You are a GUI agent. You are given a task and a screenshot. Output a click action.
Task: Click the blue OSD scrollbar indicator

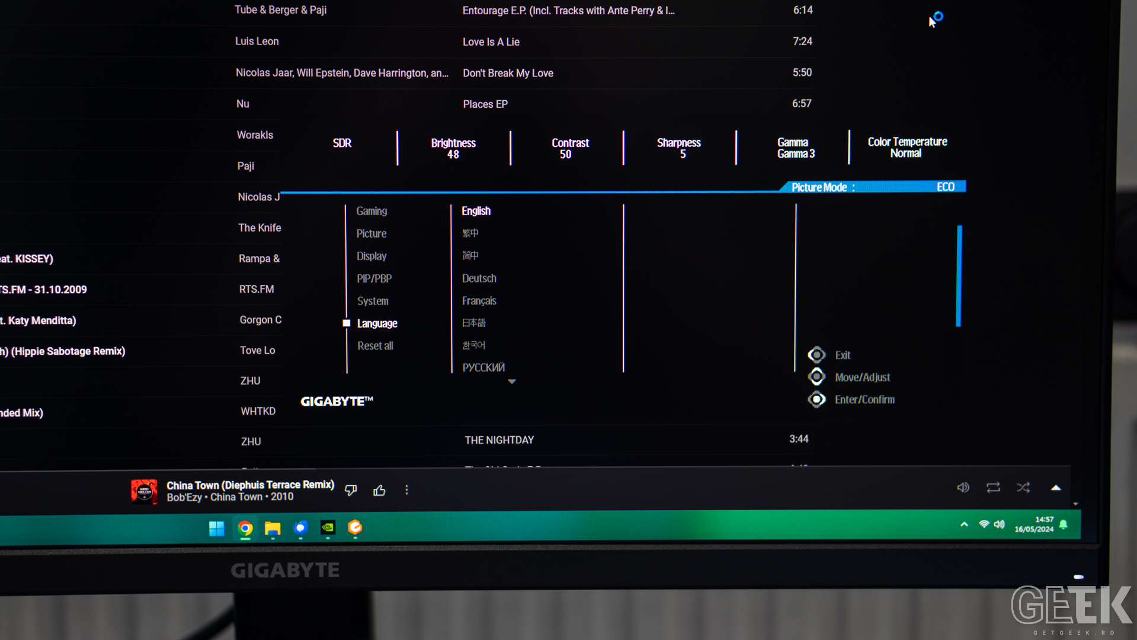click(x=959, y=276)
